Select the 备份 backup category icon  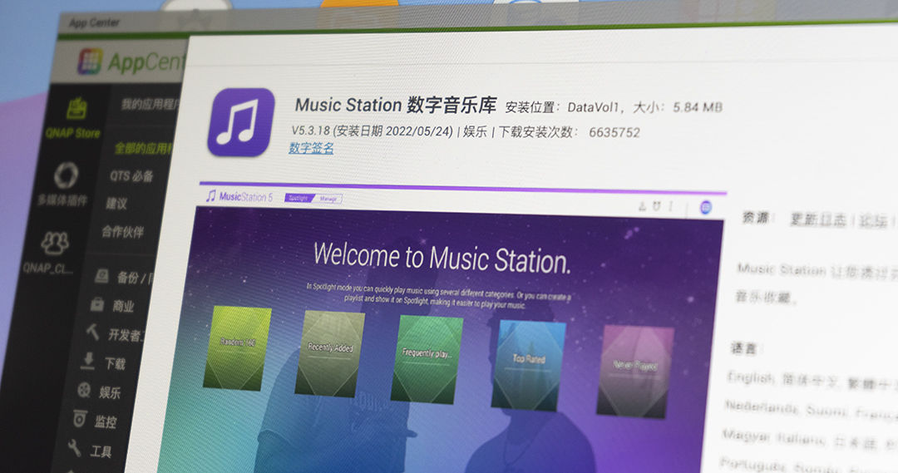[x=102, y=276]
